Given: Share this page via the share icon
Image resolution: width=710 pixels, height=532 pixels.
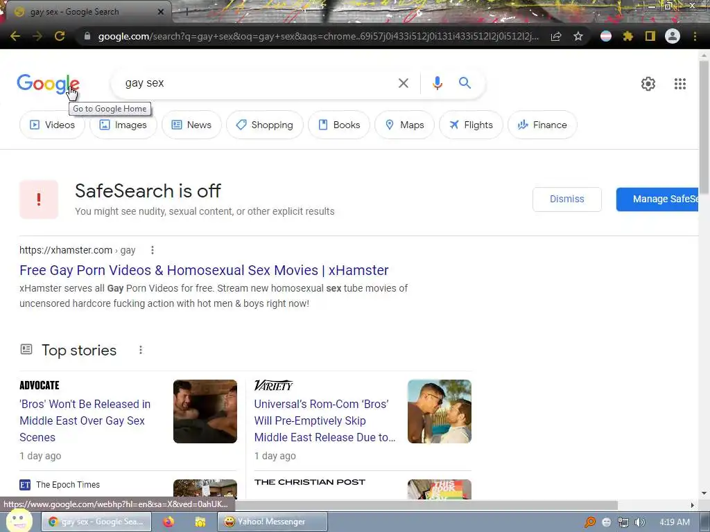Looking at the screenshot, I should 556,36.
